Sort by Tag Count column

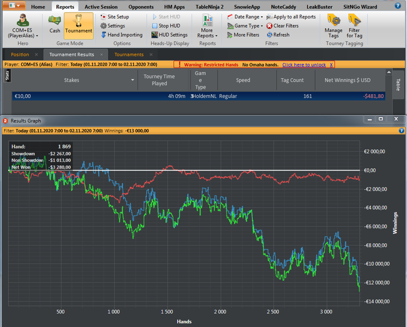(292, 80)
